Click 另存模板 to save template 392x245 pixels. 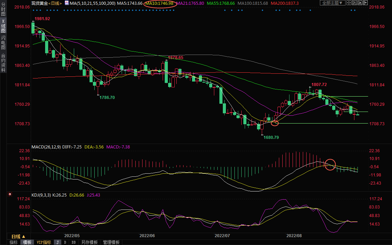89,242
